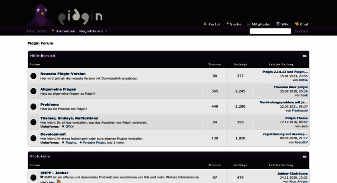Collapse the Hilfe-Bereich category

[305, 56]
